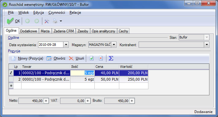Expand the Kontrahent dropdown arrow
Viewport: 218px width, 117px height.
[x=207, y=45]
